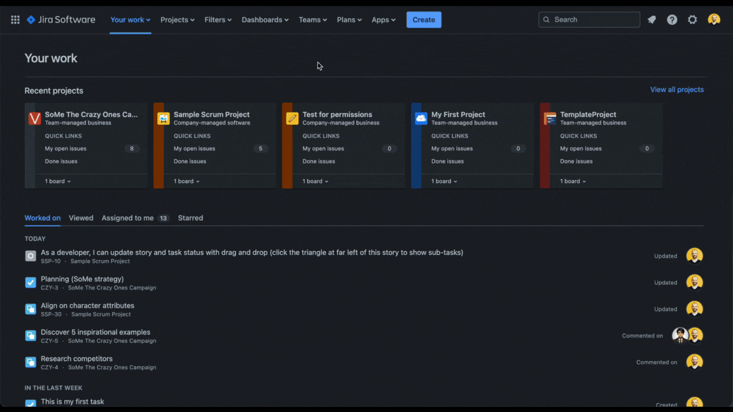733x412 pixels.
Task: Open your profile avatar menu
Action: tap(714, 20)
